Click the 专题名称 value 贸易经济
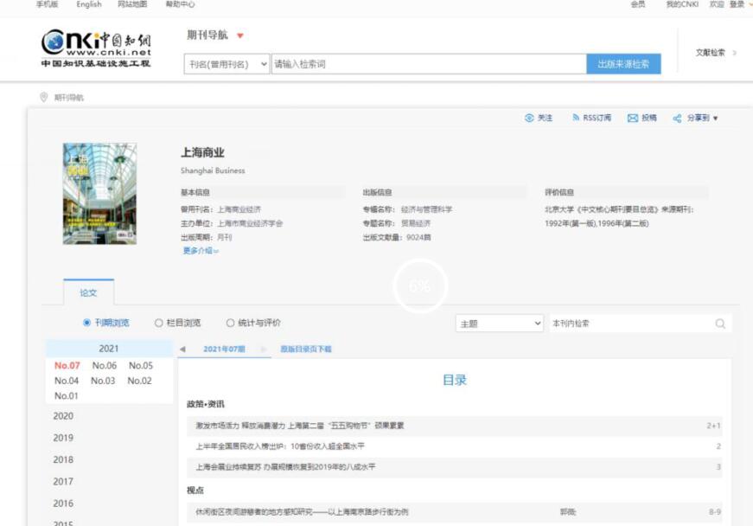Viewport: 753px width, 526px height. point(416,223)
